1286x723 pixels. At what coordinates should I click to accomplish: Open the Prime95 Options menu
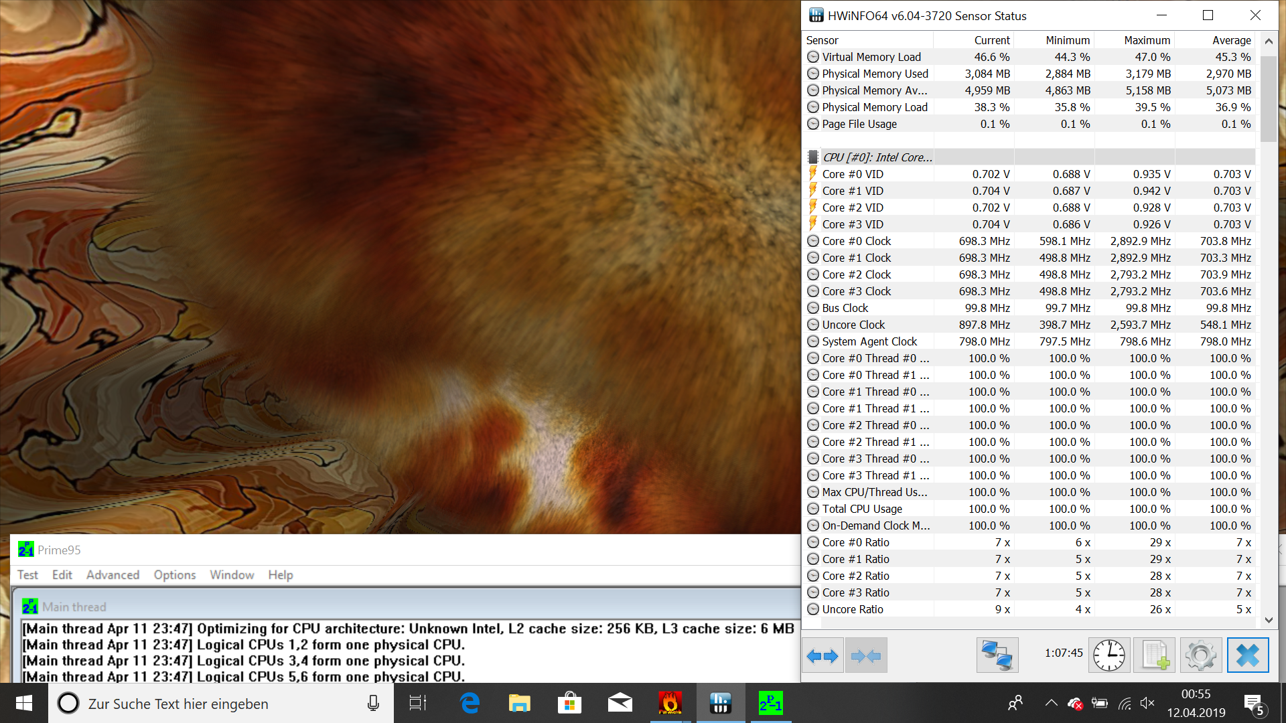(174, 575)
